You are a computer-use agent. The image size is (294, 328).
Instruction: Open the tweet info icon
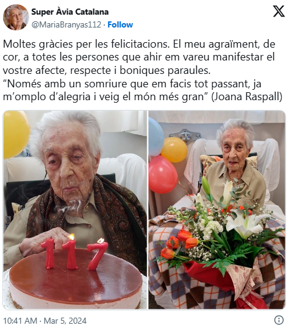tap(279, 320)
